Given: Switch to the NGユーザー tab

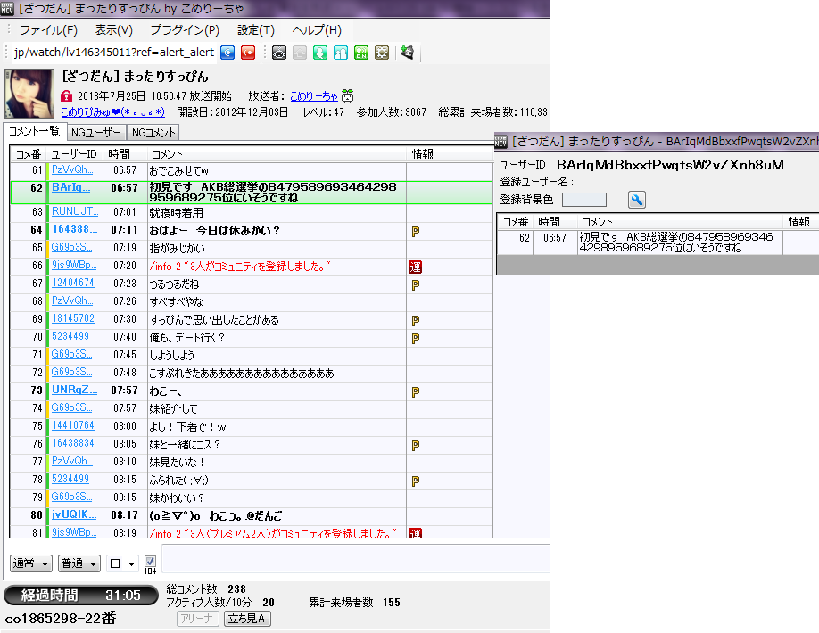Looking at the screenshot, I should point(96,133).
